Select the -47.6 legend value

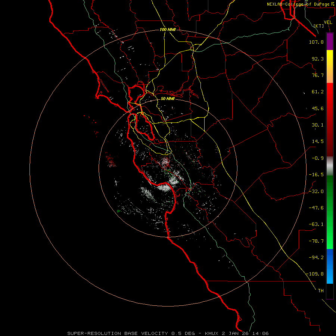pyautogui.click(x=316, y=208)
